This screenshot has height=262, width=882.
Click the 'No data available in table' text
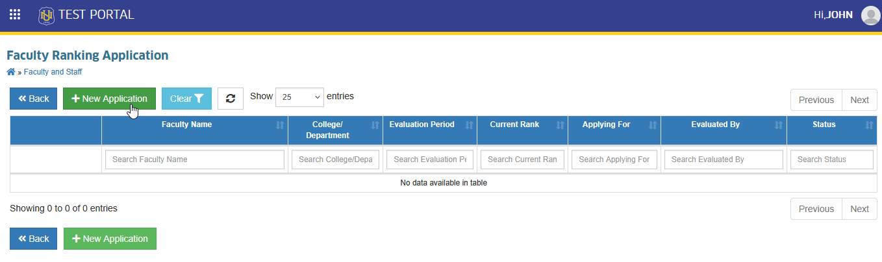[444, 183]
